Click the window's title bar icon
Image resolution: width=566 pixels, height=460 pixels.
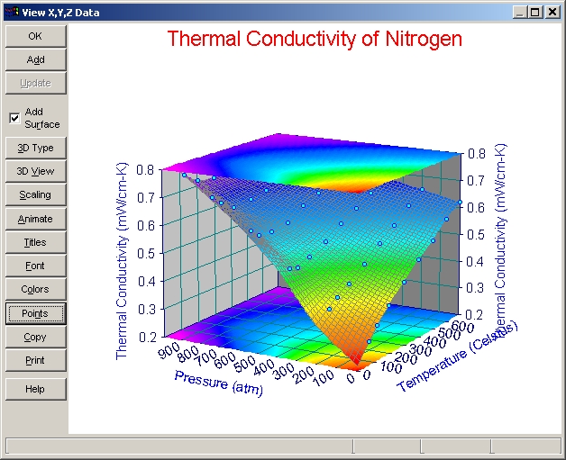click(x=12, y=13)
